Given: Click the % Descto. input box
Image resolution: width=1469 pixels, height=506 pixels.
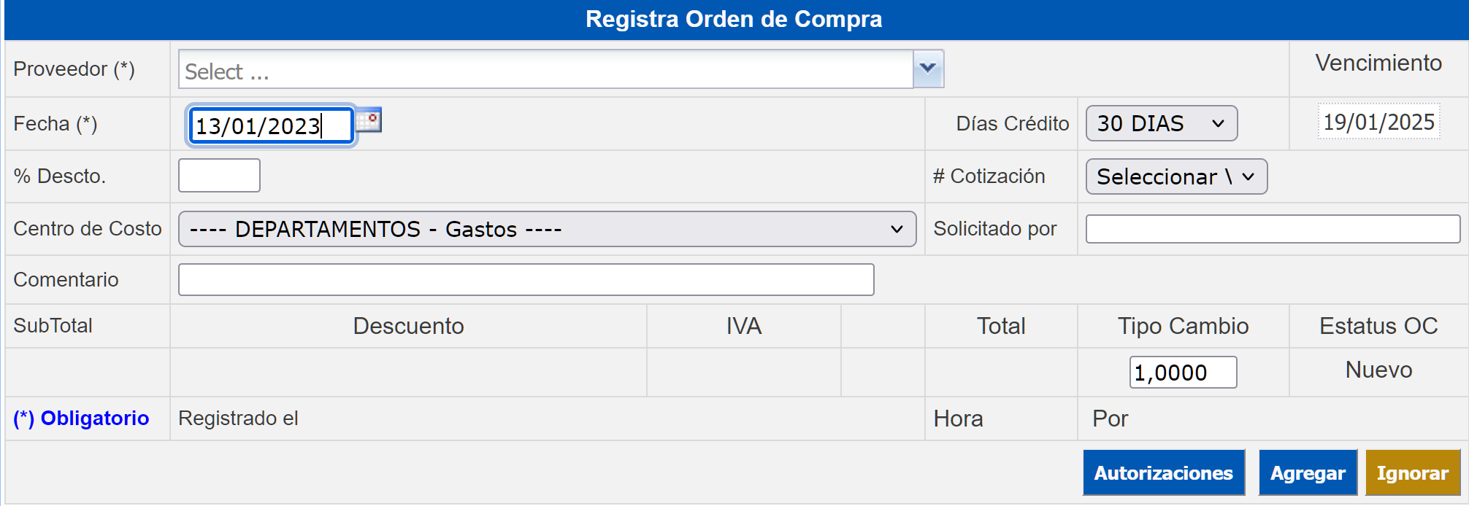Looking at the screenshot, I should pyautogui.click(x=219, y=176).
